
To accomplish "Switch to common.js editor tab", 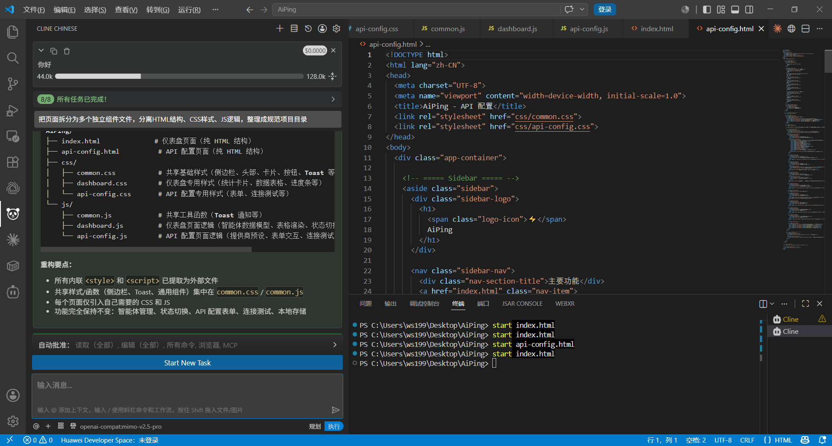I will [x=448, y=29].
